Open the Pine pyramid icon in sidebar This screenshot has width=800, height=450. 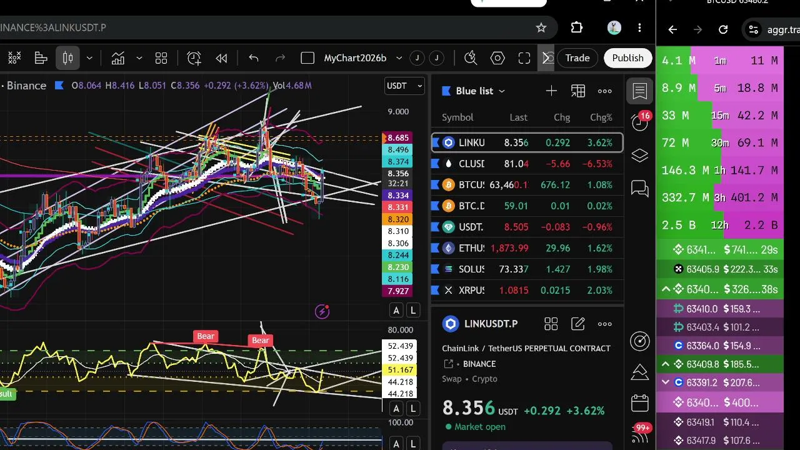pos(640,372)
